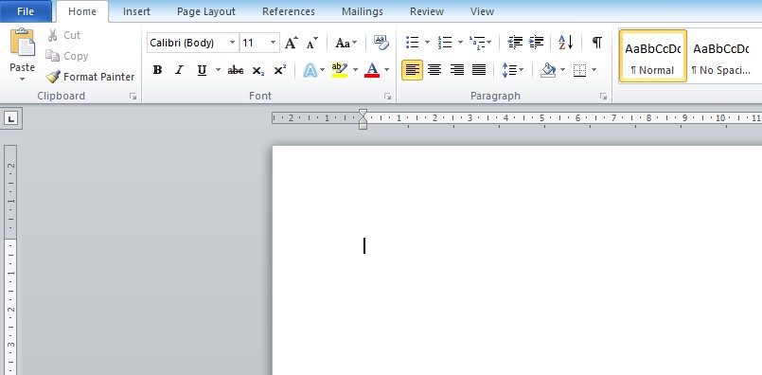Viewport: 762px width, 375px height.
Task: Open the Clipboard pane launcher
Action: click(133, 97)
